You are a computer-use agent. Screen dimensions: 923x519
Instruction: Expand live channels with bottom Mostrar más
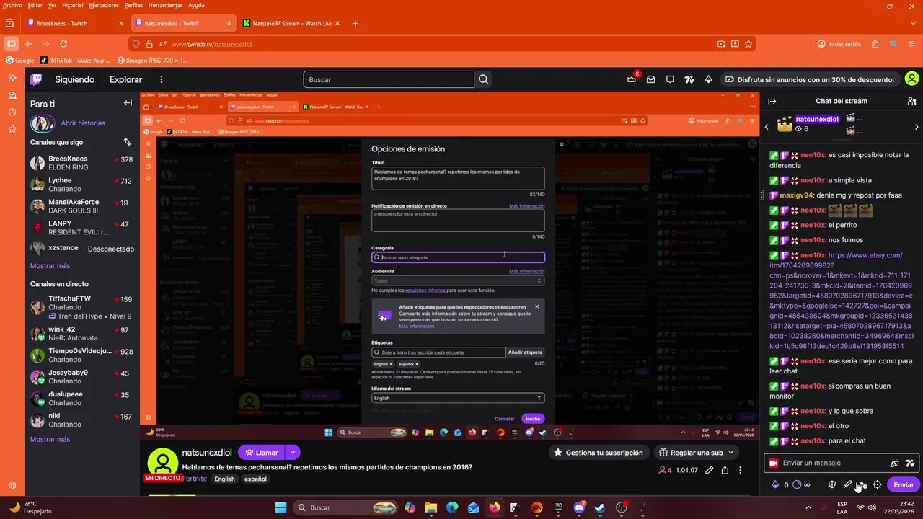[50, 439]
